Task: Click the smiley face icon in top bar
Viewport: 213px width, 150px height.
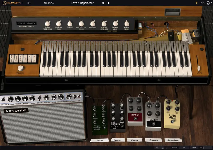Action: tap(208, 3)
